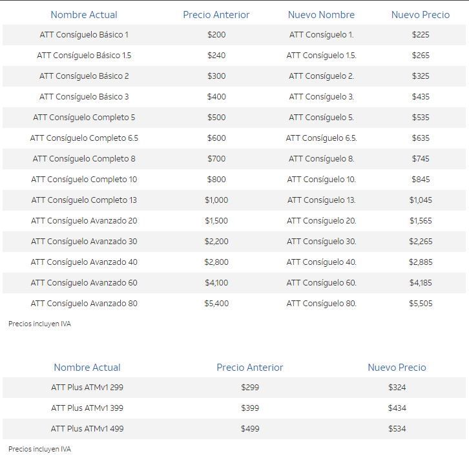Image resolution: width=469 pixels, height=458 pixels.
Task: Click the ATT Consíguelo 40. new name cell
Action: [322, 262]
